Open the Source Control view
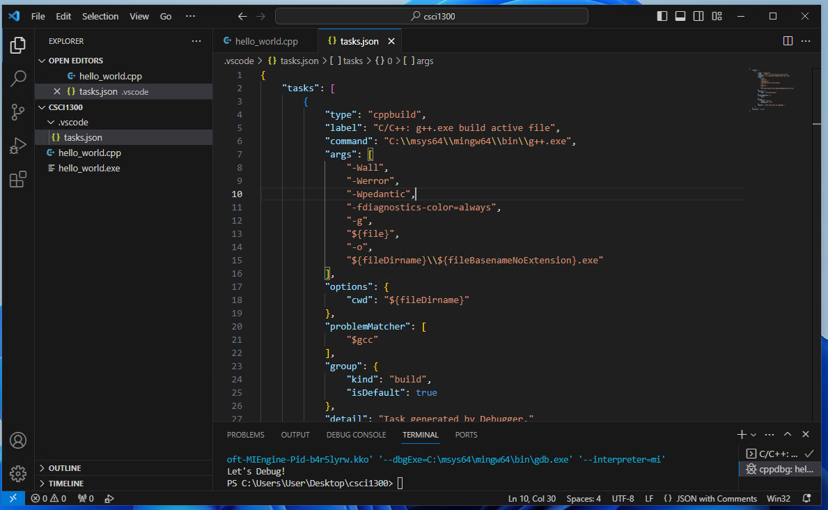The image size is (828, 510). [x=18, y=112]
